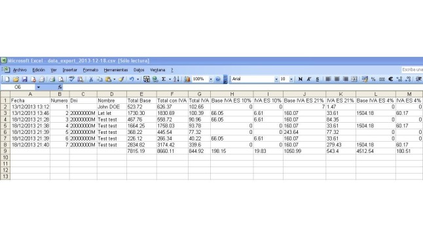Toggle right alignment
Screen dimensions: 423x239
(x=345, y=79)
